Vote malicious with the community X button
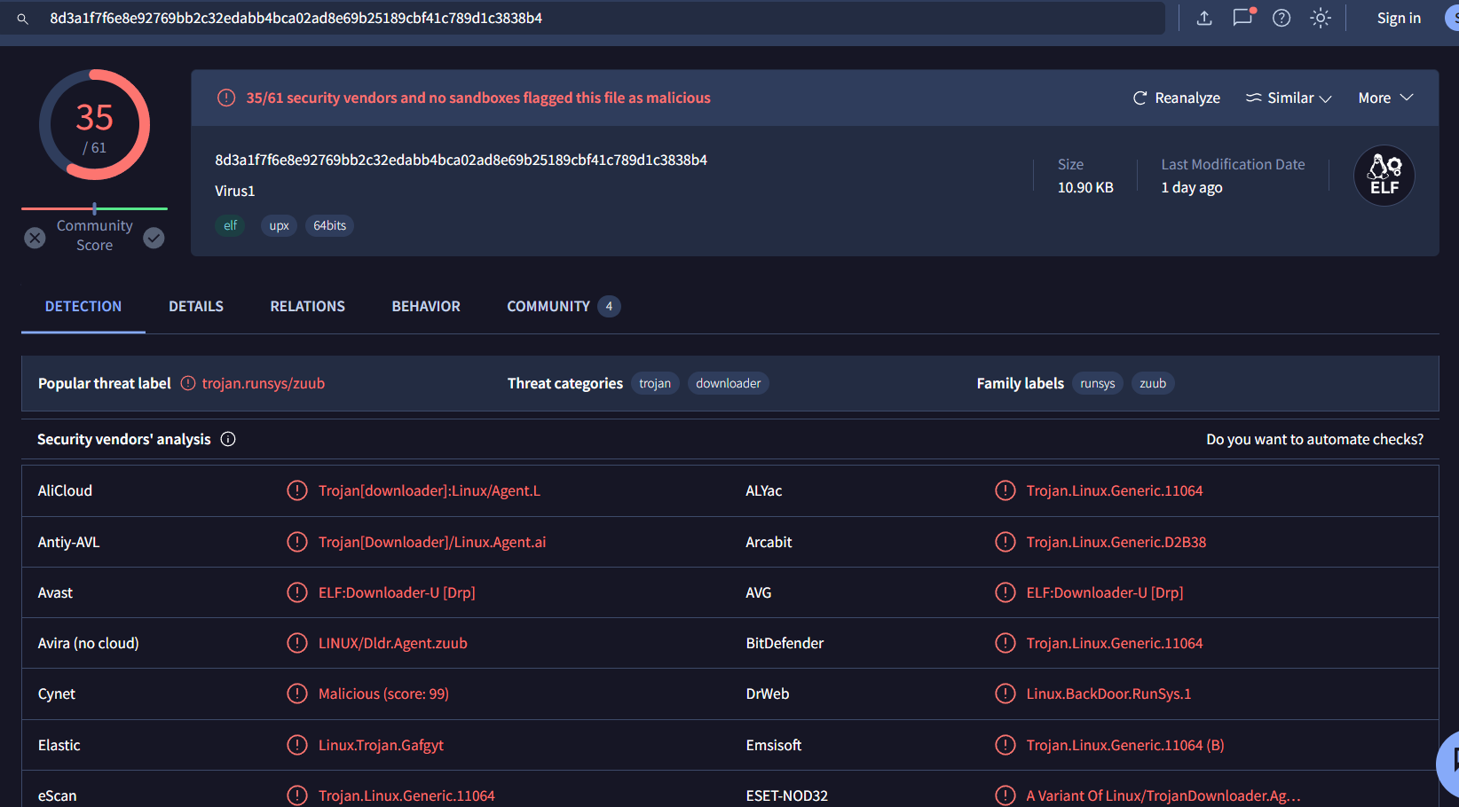 click(35, 238)
